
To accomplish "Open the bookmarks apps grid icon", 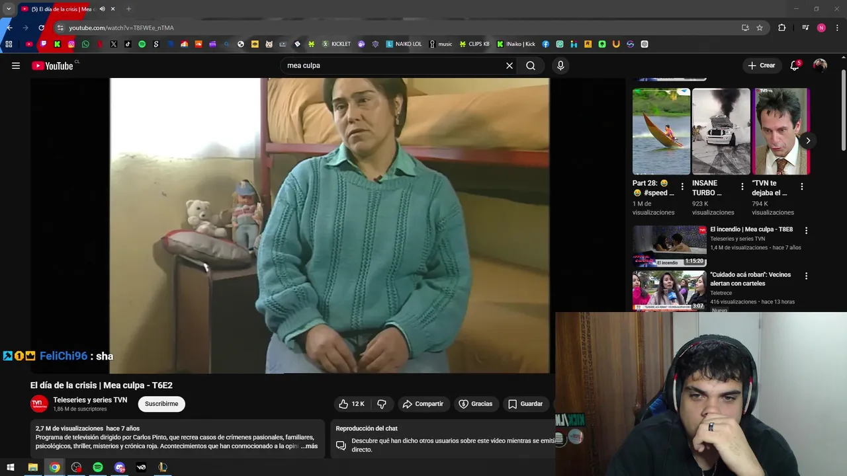I will pos(9,44).
